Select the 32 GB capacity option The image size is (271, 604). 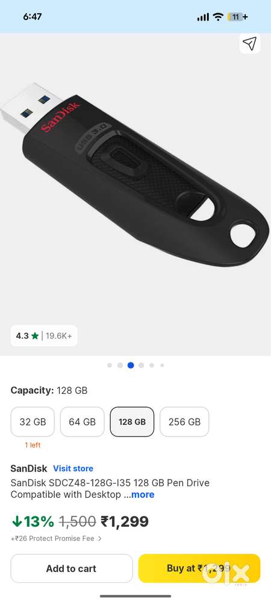[x=33, y=422]
